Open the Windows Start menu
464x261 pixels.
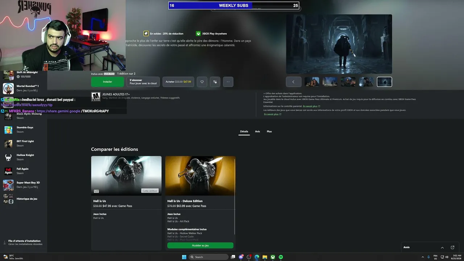(x=184, y=257)
